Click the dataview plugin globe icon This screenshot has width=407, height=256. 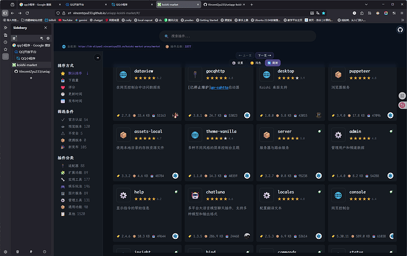tap(123, 75)
